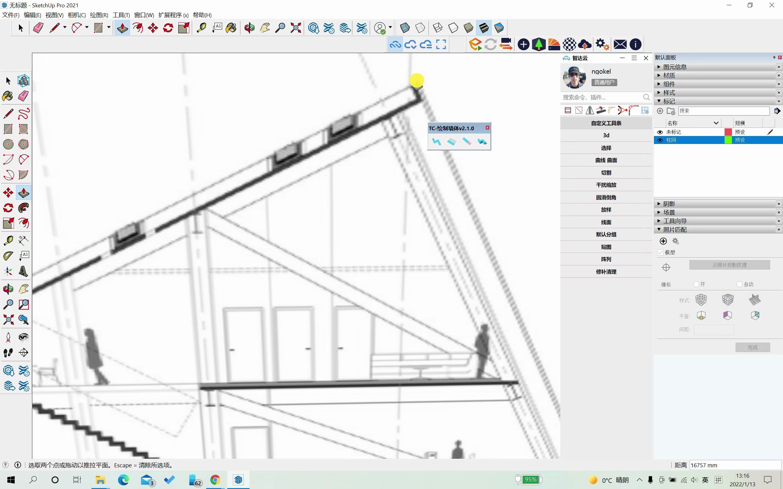The height and width of the screenshot is (489, 783).
Task: Click the first wall drawing icon in TC panel
Action: (436, 142)
